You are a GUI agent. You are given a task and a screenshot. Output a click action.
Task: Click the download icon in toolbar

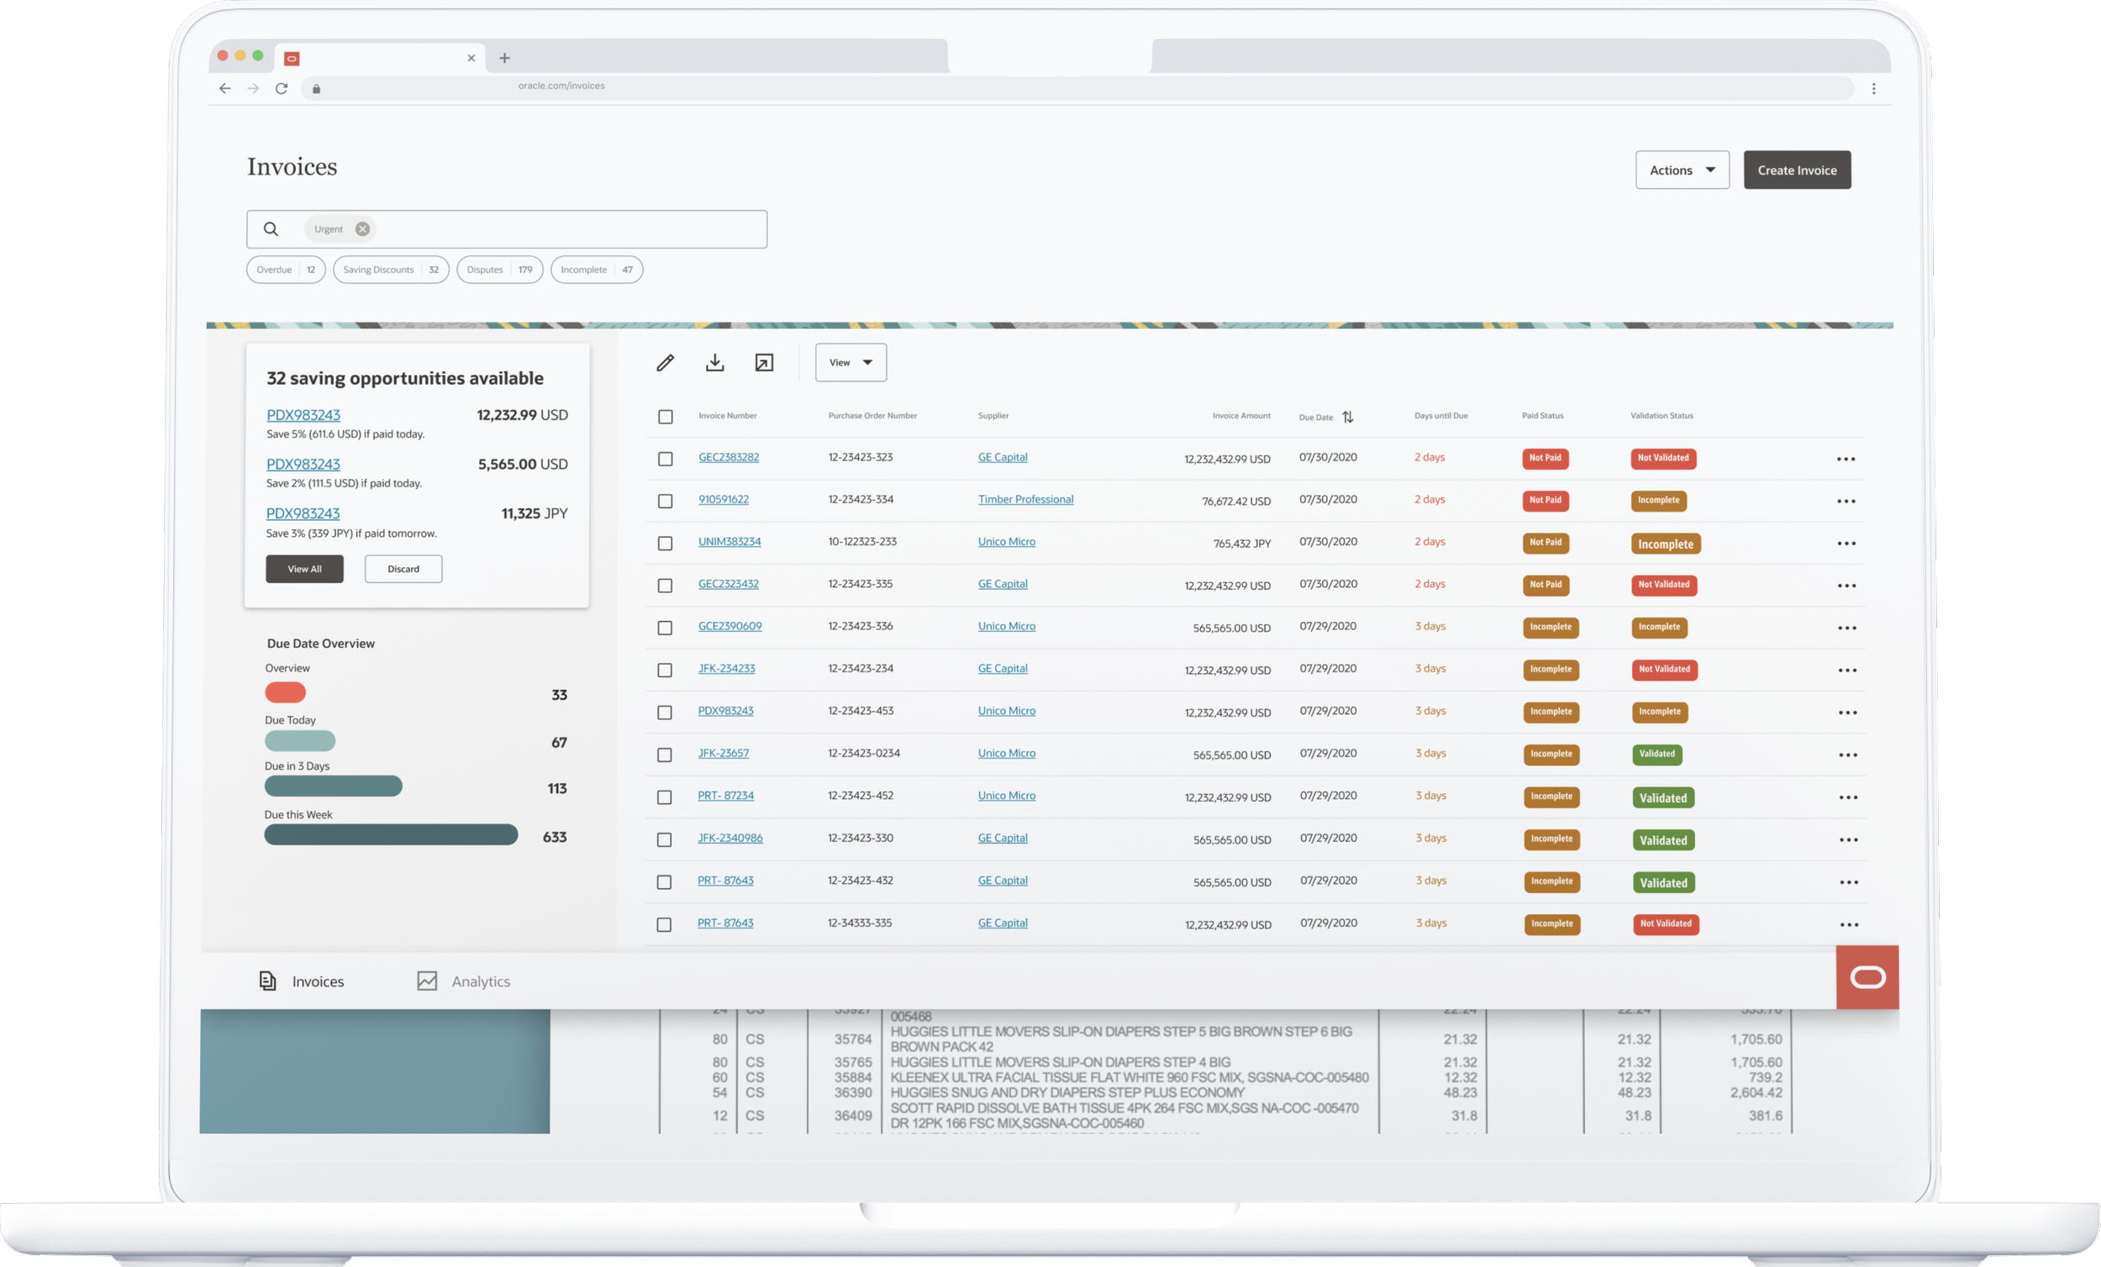pos(714,363)
